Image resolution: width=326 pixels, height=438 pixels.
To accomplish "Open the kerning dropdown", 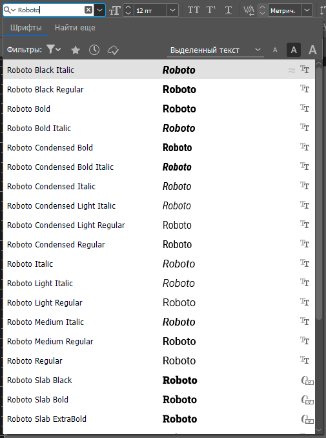I will tap(307, 10).
